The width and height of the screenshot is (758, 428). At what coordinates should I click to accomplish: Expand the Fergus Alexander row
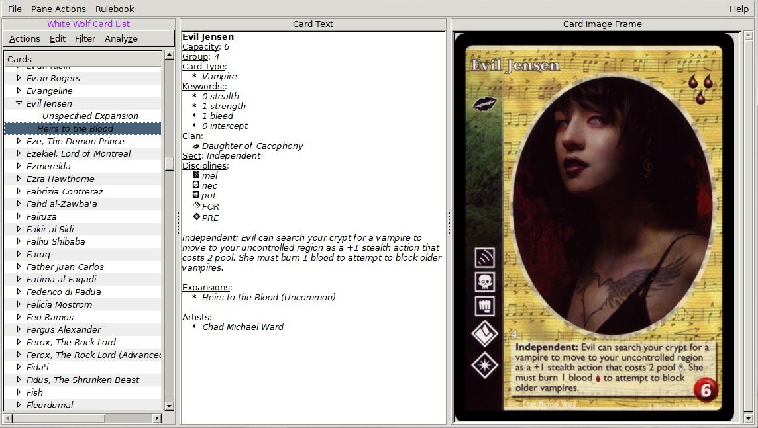point(19,329)
